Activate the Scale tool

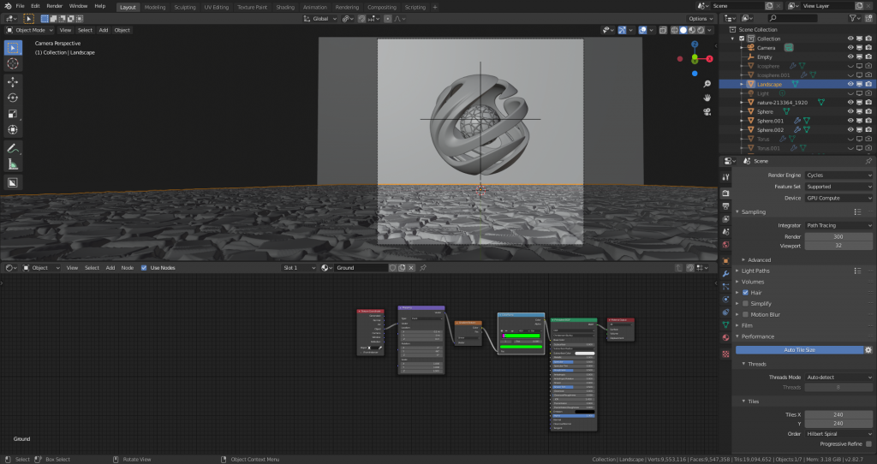(x=12, y=114)
